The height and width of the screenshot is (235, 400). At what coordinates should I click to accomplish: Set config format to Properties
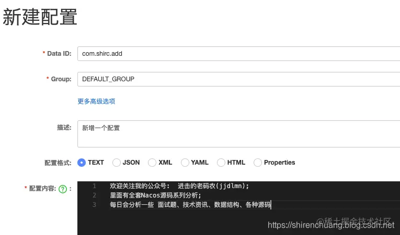[258, 163]
